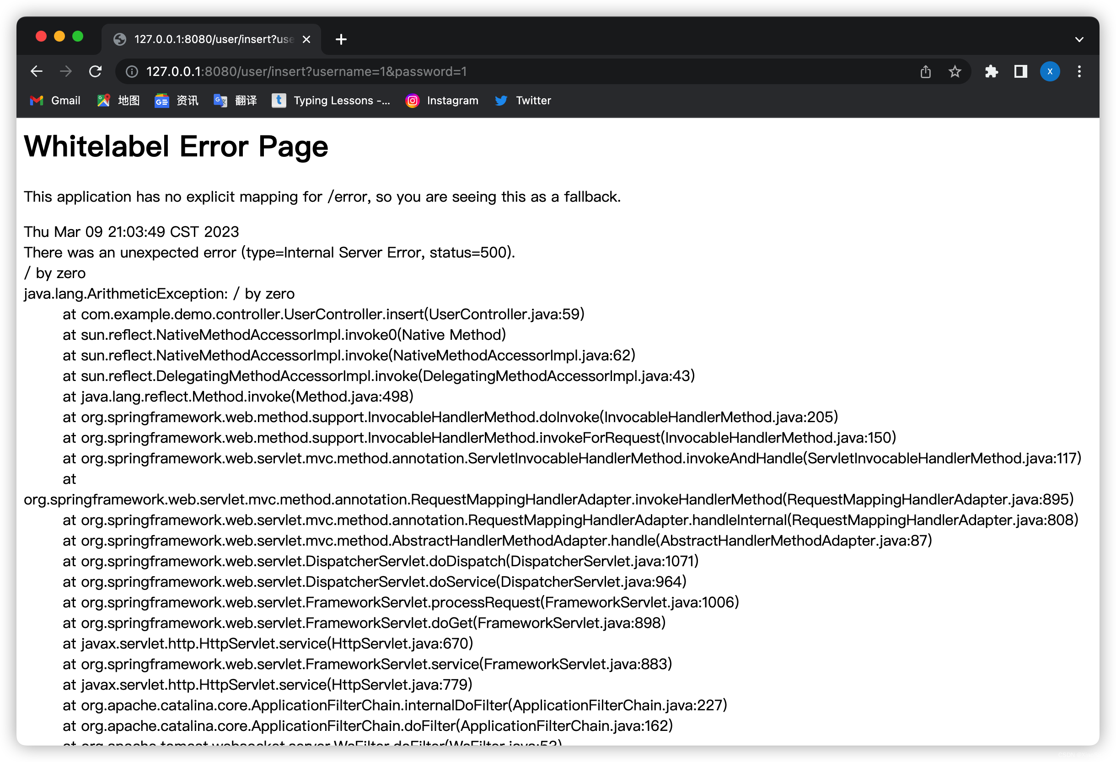Click the address bar URL field
Screen dimensions: 1116x762
(x=480, y=71)
